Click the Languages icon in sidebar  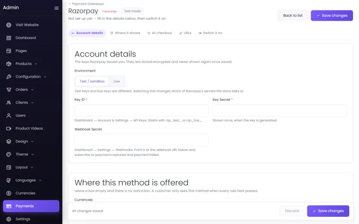pyautogui.click(x=9, y=181)
